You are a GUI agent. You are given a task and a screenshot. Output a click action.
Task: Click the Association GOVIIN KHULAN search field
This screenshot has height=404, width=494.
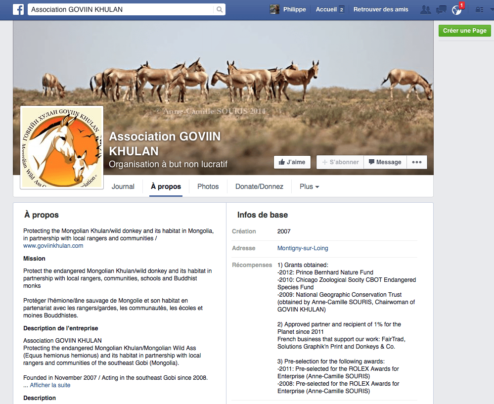coord(121,9)
